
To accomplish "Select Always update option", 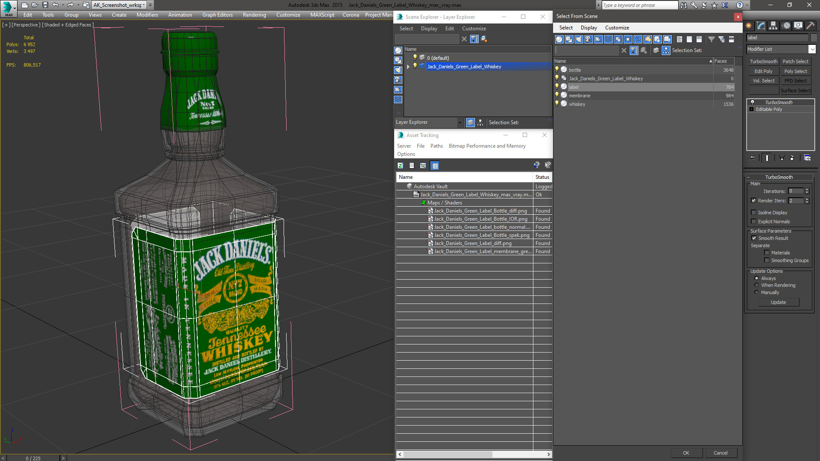I will coord(756,278).
